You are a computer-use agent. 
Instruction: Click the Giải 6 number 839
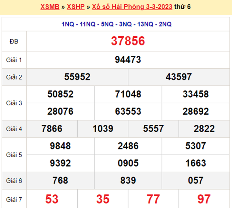click(x=128, y=180)
